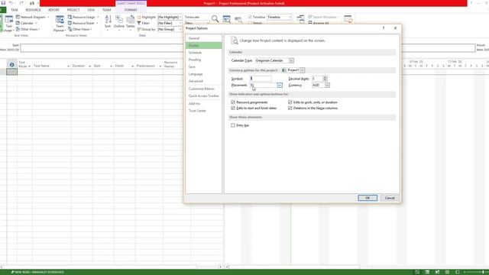489x275 pixels.
Task: Open the TEAM ribbon tab
Action: 106,10
